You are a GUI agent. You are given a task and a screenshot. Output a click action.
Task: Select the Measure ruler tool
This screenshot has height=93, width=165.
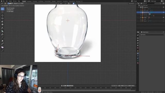pyautogui.click(x=2, y=31)
